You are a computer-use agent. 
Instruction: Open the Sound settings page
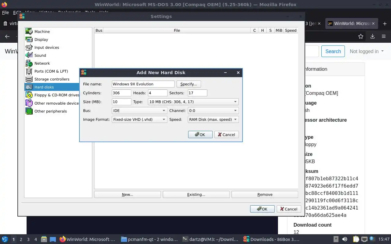pos(58,55)
